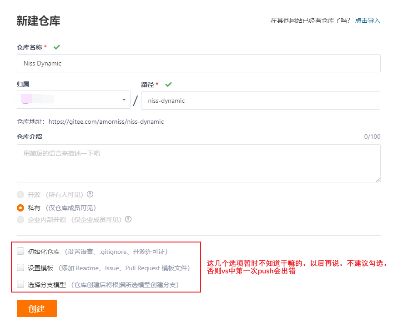
Task: Click the help icon next to 企业内部开源
Action: tap(129, 219)
